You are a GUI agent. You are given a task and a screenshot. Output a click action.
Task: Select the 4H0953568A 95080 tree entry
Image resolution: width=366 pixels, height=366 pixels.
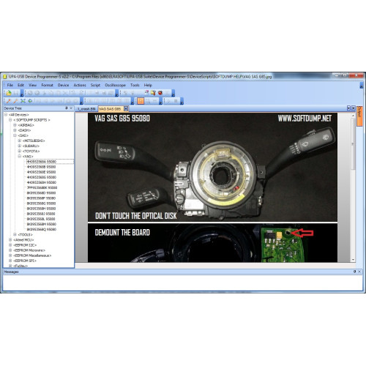pos(42,162)
